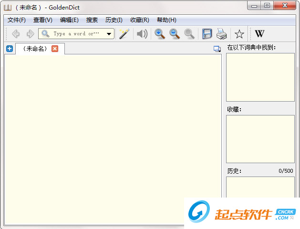Save article with the floppy disk icon
This screenshot has width=300, height=229.
(x=207, y=34)
